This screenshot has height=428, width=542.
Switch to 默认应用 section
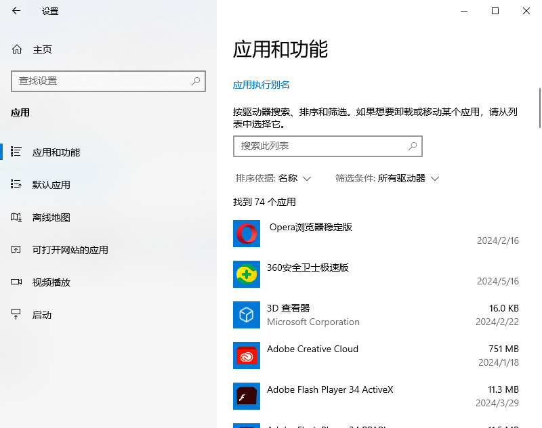pos(47,184)
